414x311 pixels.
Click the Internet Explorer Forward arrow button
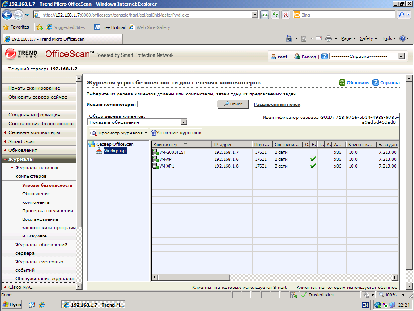pos(18,15)
